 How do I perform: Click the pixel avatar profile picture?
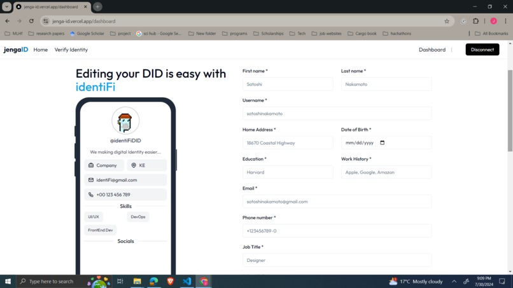tap(125, 121)
